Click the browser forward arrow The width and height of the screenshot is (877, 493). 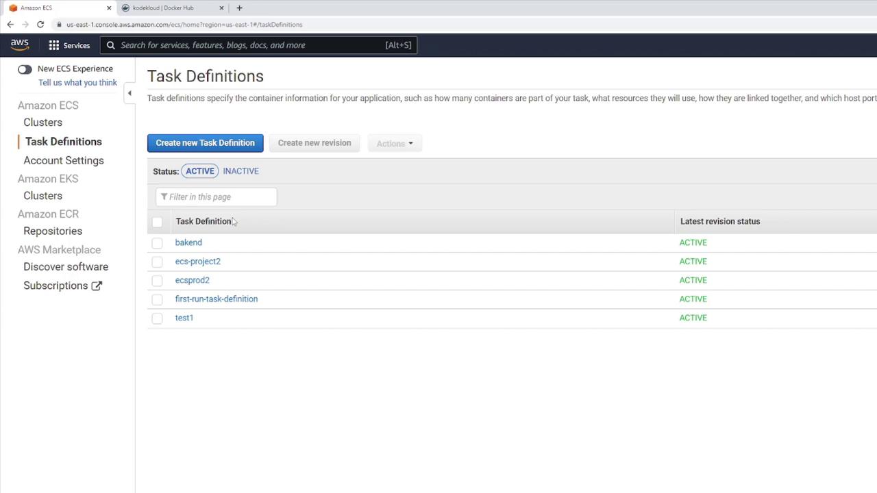tap(25, 25)
